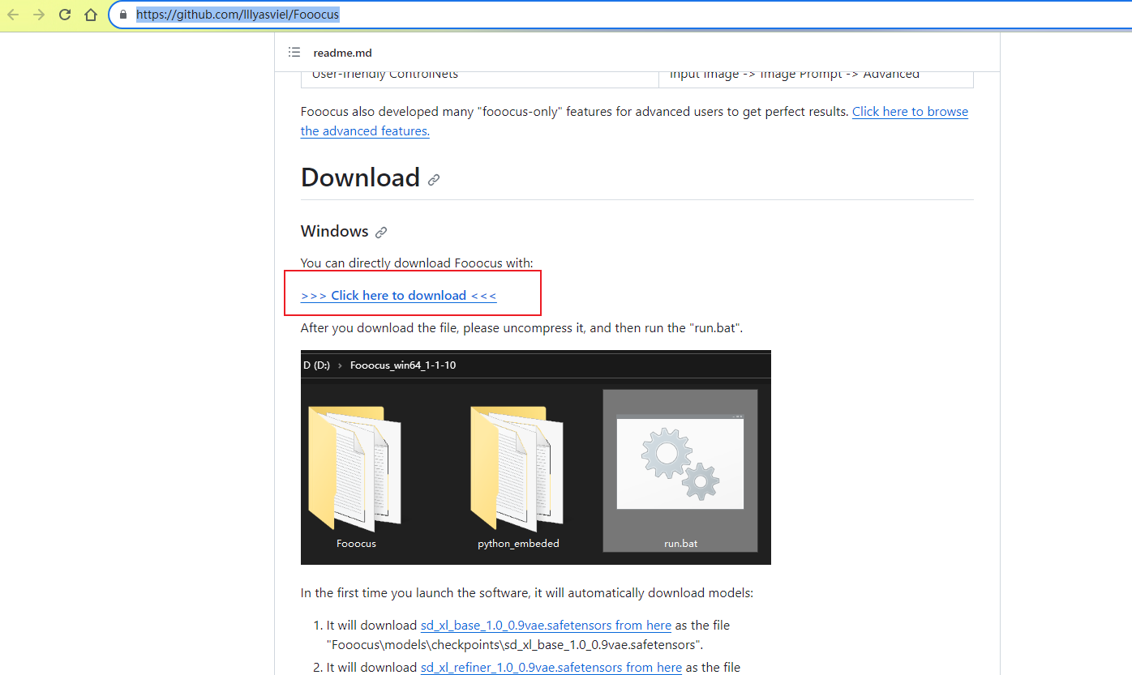Click the highlighted URL in the address bar

235,14
